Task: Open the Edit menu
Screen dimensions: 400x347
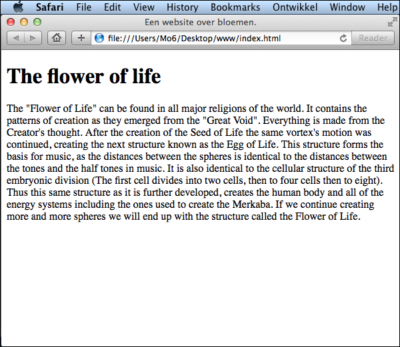Action: click(113, 7)
